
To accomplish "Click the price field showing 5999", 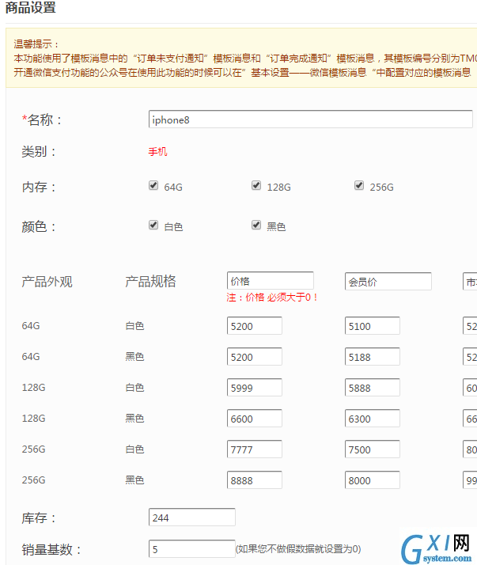I will 255,388.
